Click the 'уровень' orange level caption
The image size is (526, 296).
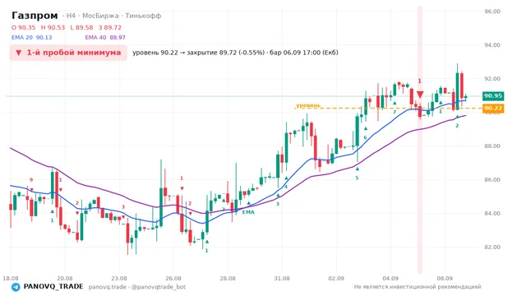pos(308,105)
